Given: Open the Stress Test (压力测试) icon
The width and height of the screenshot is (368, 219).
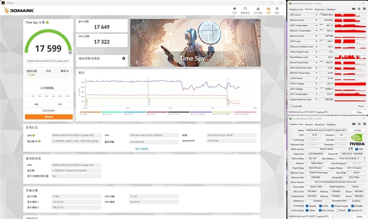Looking at the screenshot, I should point(258,10).
